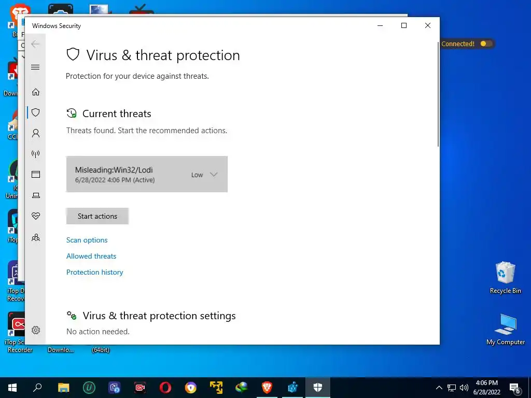531x398 pixels.
Task: Open Firewall & network protection icon
Action: (x=36, y=154)
